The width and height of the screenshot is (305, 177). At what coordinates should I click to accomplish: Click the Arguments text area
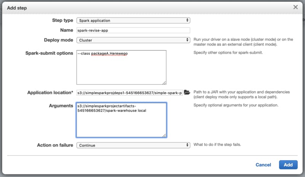(121, 120)
